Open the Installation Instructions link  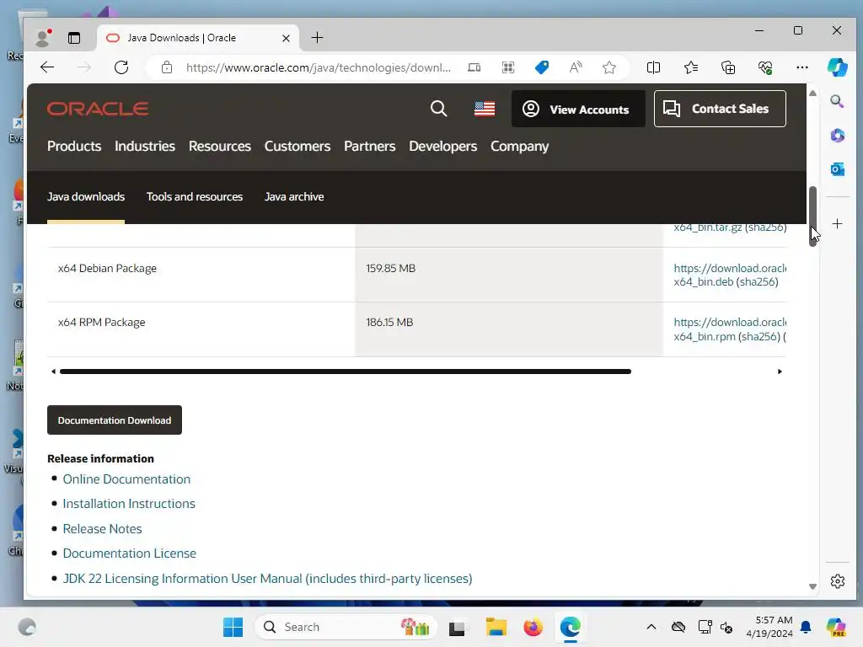[129, 504]
